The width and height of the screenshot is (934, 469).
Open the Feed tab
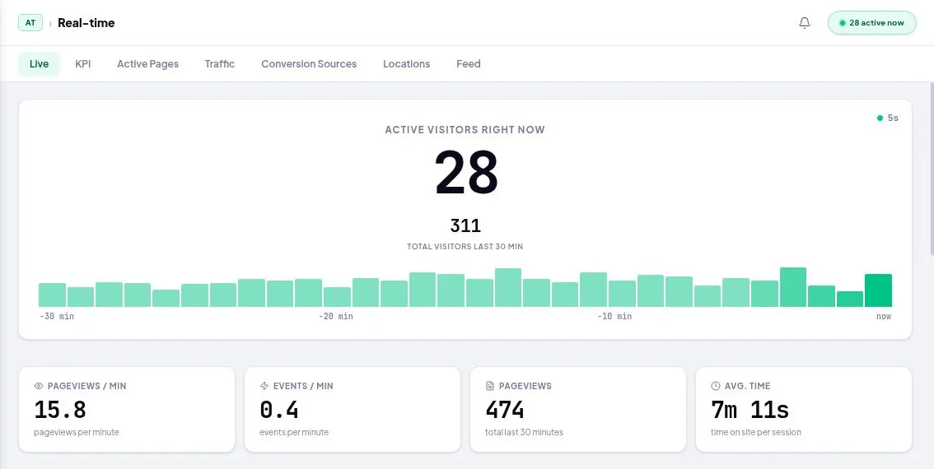pos(468,63)
